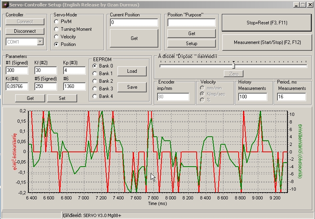This screenshot has height=219, width=315.
Task: Click Load in the EEPROM group
Action: [x=132, y=71]
